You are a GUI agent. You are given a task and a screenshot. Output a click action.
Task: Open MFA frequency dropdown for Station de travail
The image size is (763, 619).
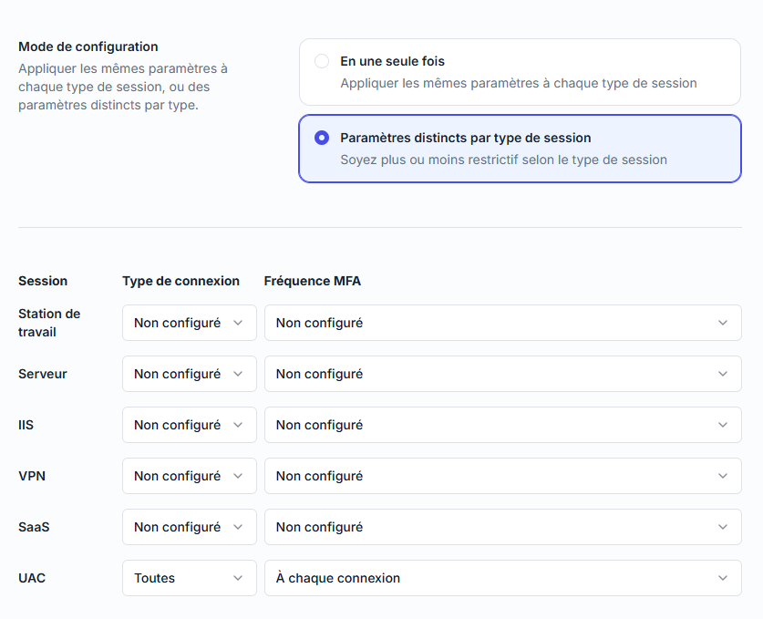502,323
